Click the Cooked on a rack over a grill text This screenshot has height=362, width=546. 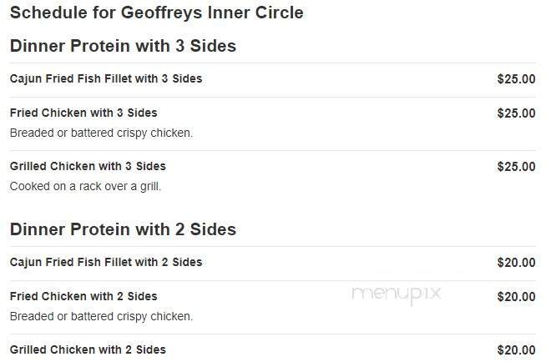pos(85,186)
